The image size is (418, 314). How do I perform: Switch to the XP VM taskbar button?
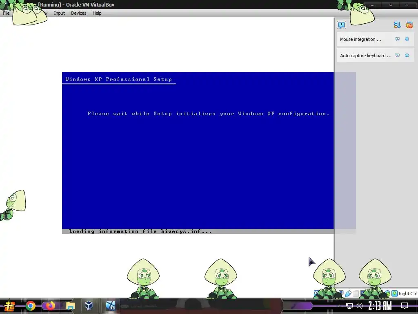(x=110, y=306)
